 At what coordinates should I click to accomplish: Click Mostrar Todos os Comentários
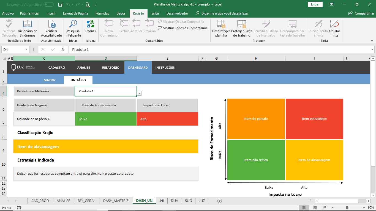182,28
